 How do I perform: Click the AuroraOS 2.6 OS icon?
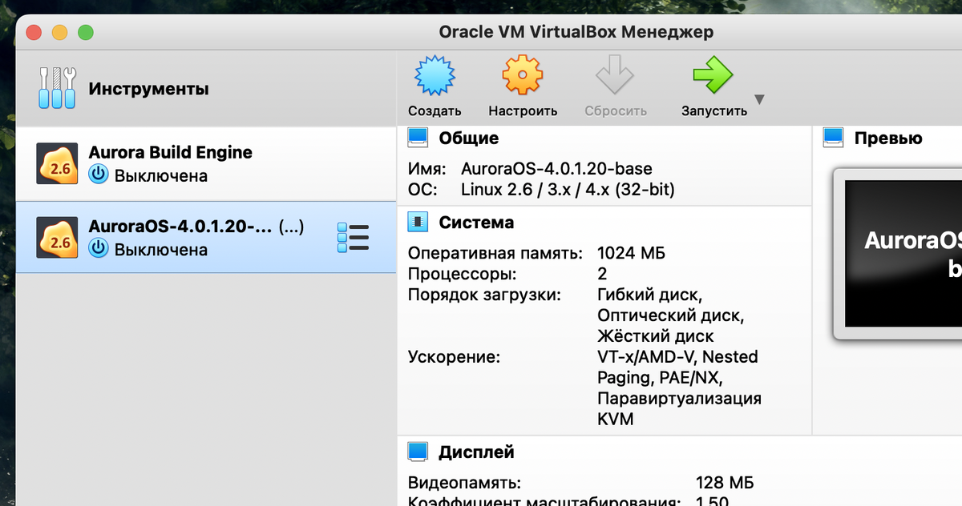point(58,237)
